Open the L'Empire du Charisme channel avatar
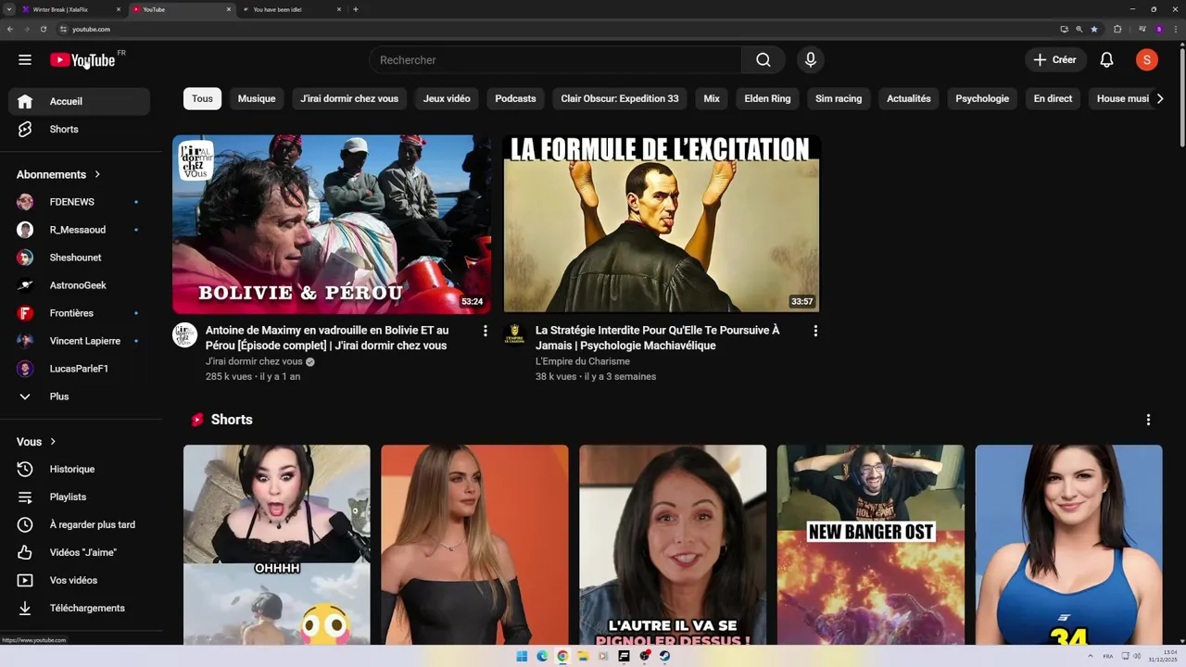This screenshot has width=1186, height=667. pyautogui.click(x=515, y=335)
